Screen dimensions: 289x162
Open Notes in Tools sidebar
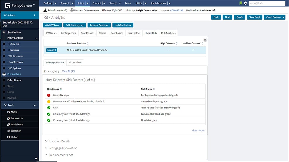(x=14, y=112)
